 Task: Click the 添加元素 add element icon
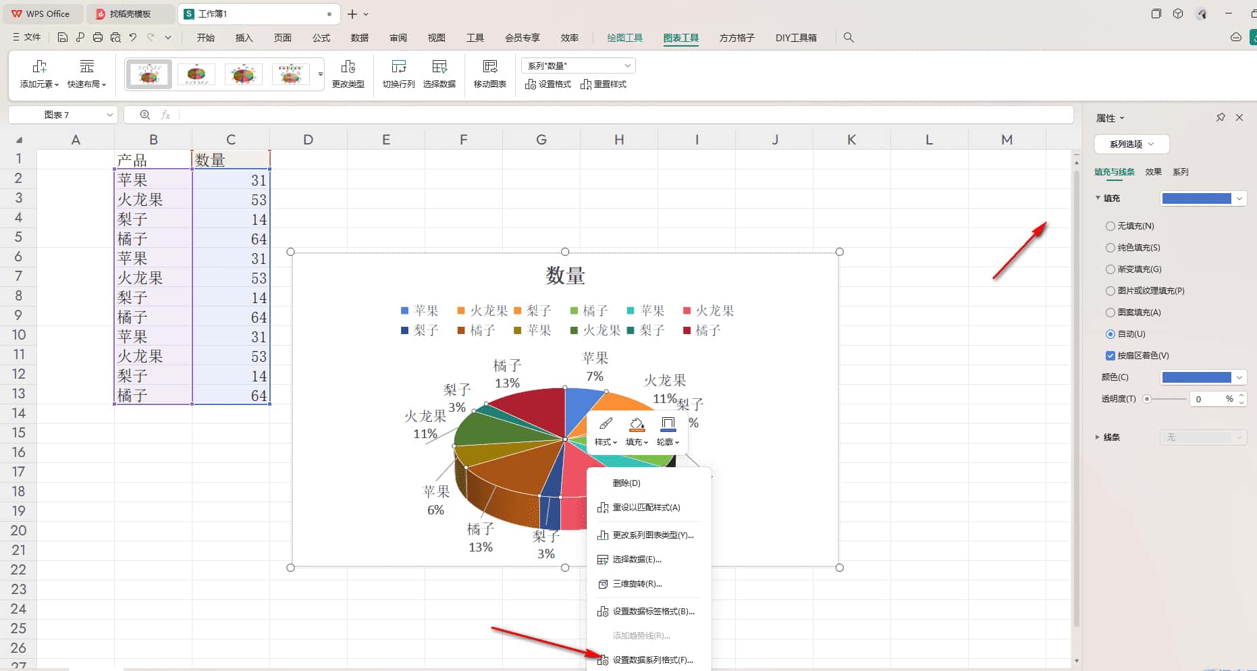pyautogui.click(x=39, y=67)
